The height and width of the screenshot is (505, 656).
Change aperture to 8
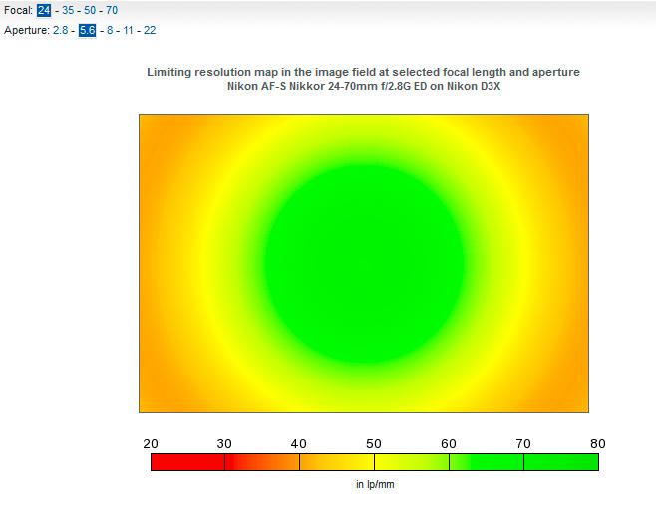[x=110, y=30]
